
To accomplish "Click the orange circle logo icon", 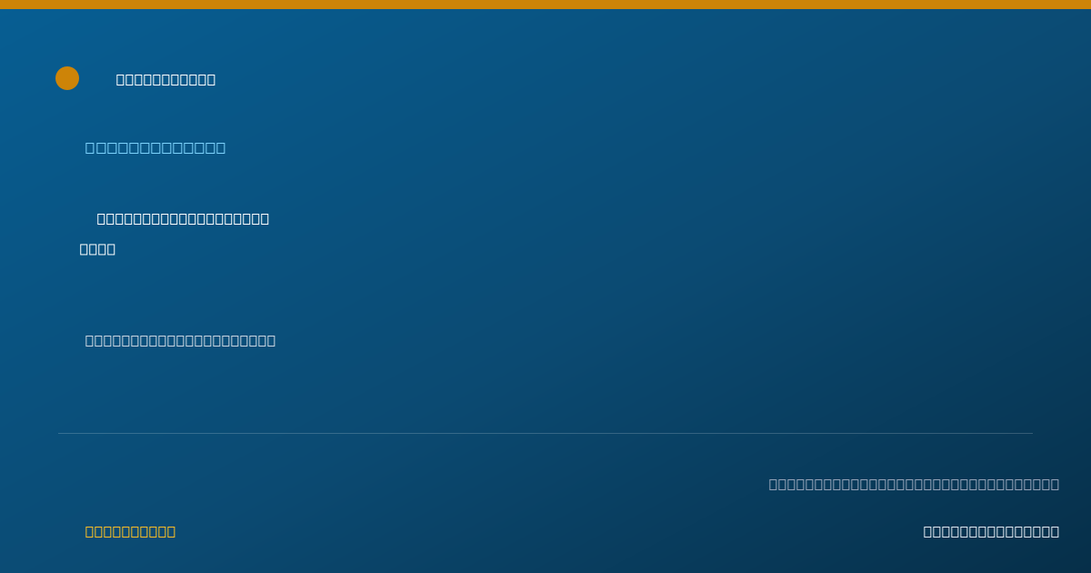I will [67, 78].
